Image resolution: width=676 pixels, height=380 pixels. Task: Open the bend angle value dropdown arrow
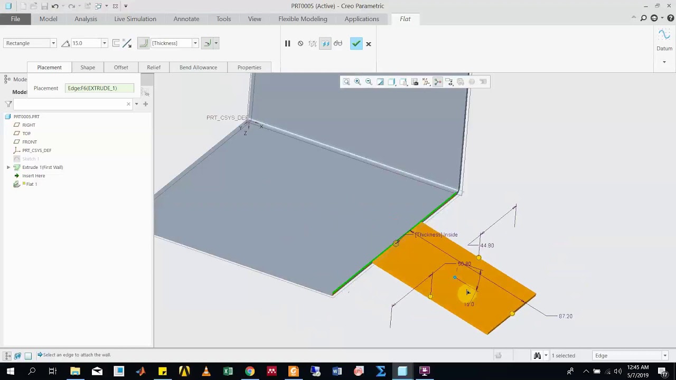tap(104, 43)
